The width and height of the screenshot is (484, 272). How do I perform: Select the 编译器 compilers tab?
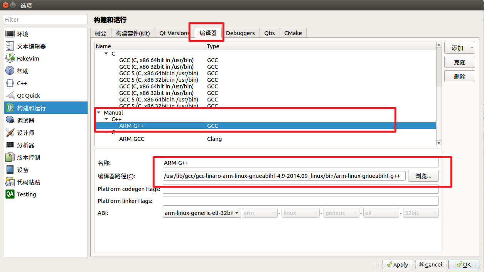pyautogui.click(x=208, y=33)
